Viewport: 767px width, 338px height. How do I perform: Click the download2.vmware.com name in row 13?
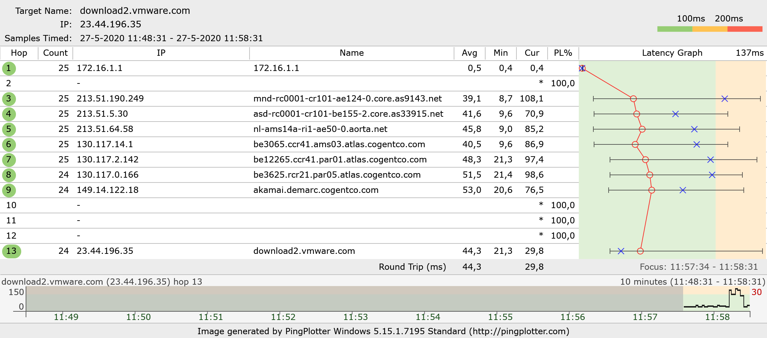click(304, 251)
